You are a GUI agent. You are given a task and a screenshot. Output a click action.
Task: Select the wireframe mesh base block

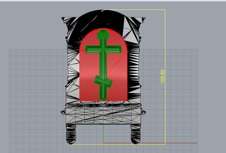point(103,114)
